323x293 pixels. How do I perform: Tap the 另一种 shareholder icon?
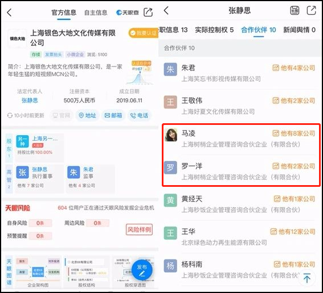point(22,141)
